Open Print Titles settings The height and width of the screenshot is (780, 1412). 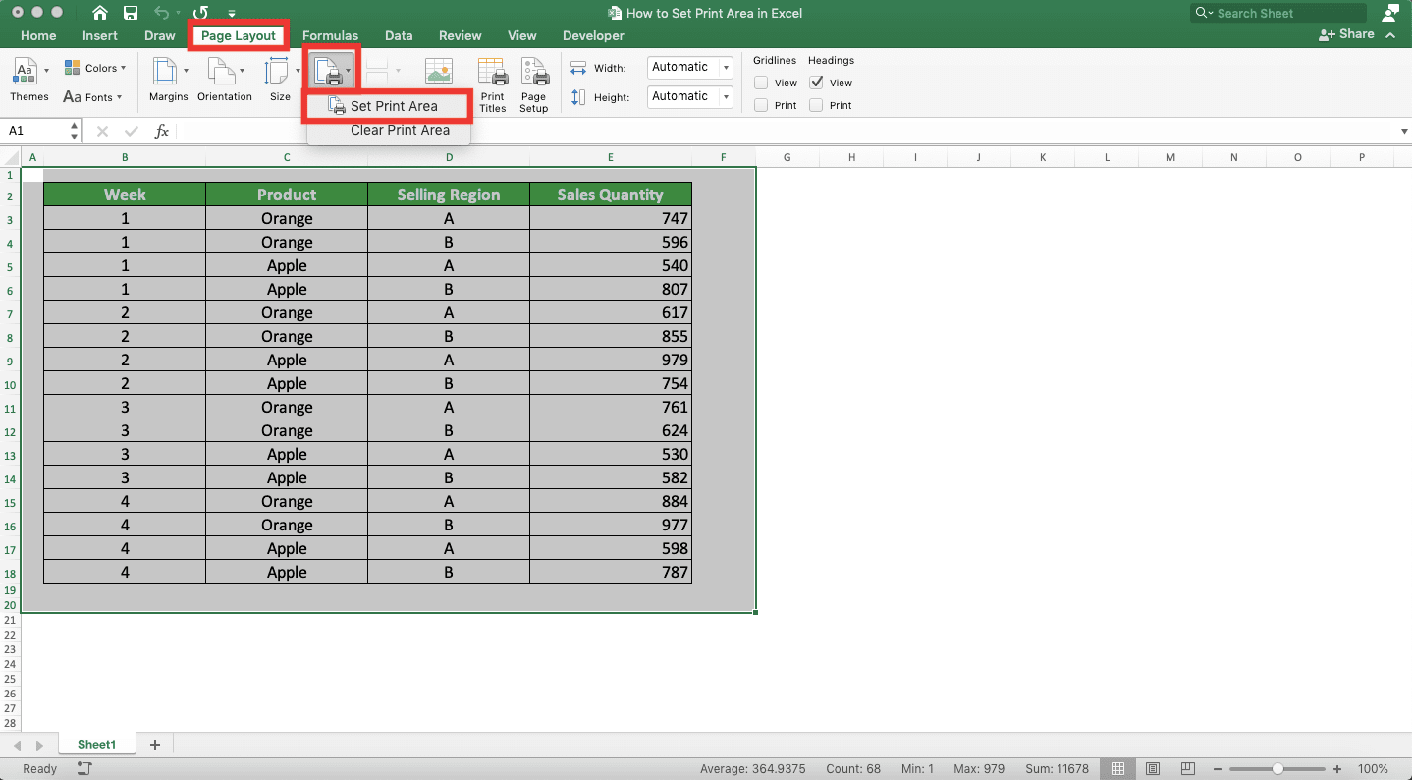[493, 84]
